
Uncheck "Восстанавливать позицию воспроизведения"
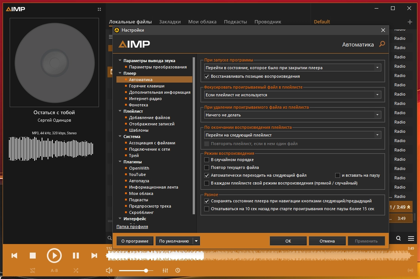(x=207, y=76)
